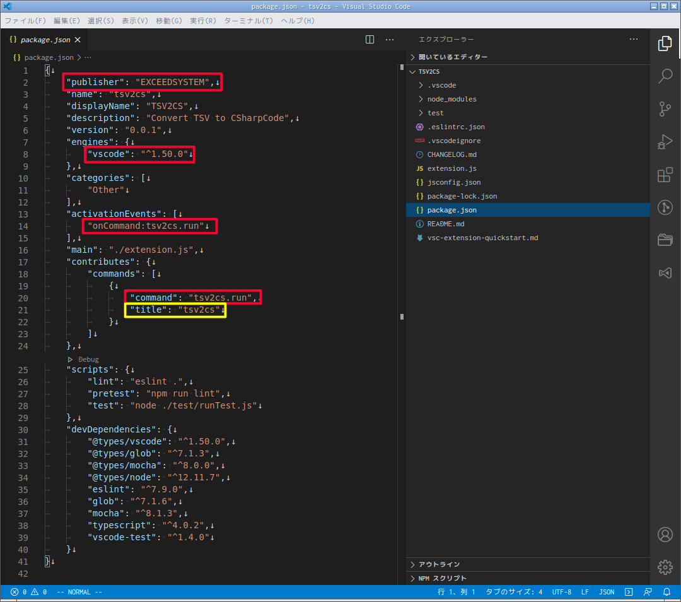Open the 選択(S) menu
681x602 pixels.
[x=101, y=21]
